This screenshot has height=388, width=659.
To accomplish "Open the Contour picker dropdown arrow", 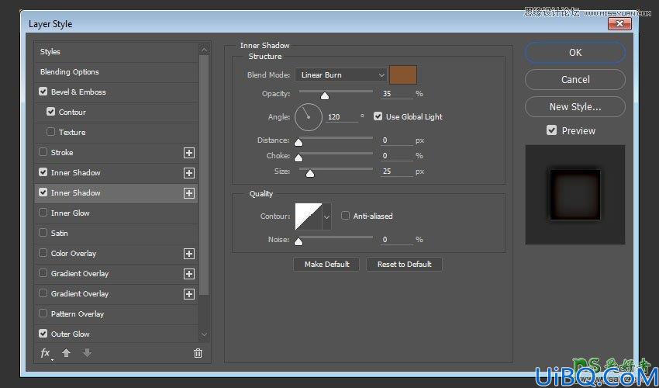I will [x=327, y=217].
